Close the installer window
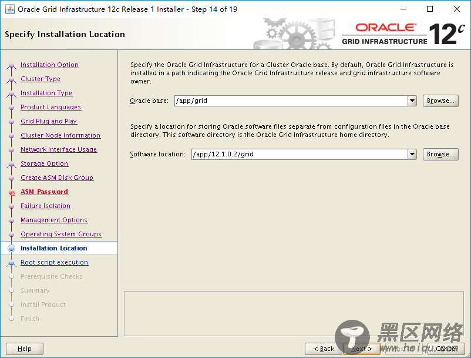The image size is (471, 358). coord(456,9)
